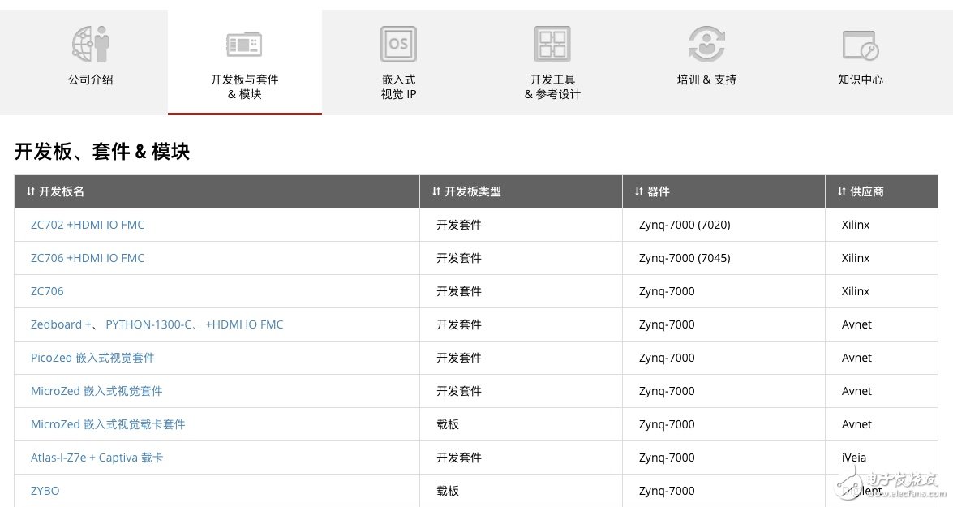Click the 开发板与套件 board icon
953x507 pixels.
click(x=244, y=44)
